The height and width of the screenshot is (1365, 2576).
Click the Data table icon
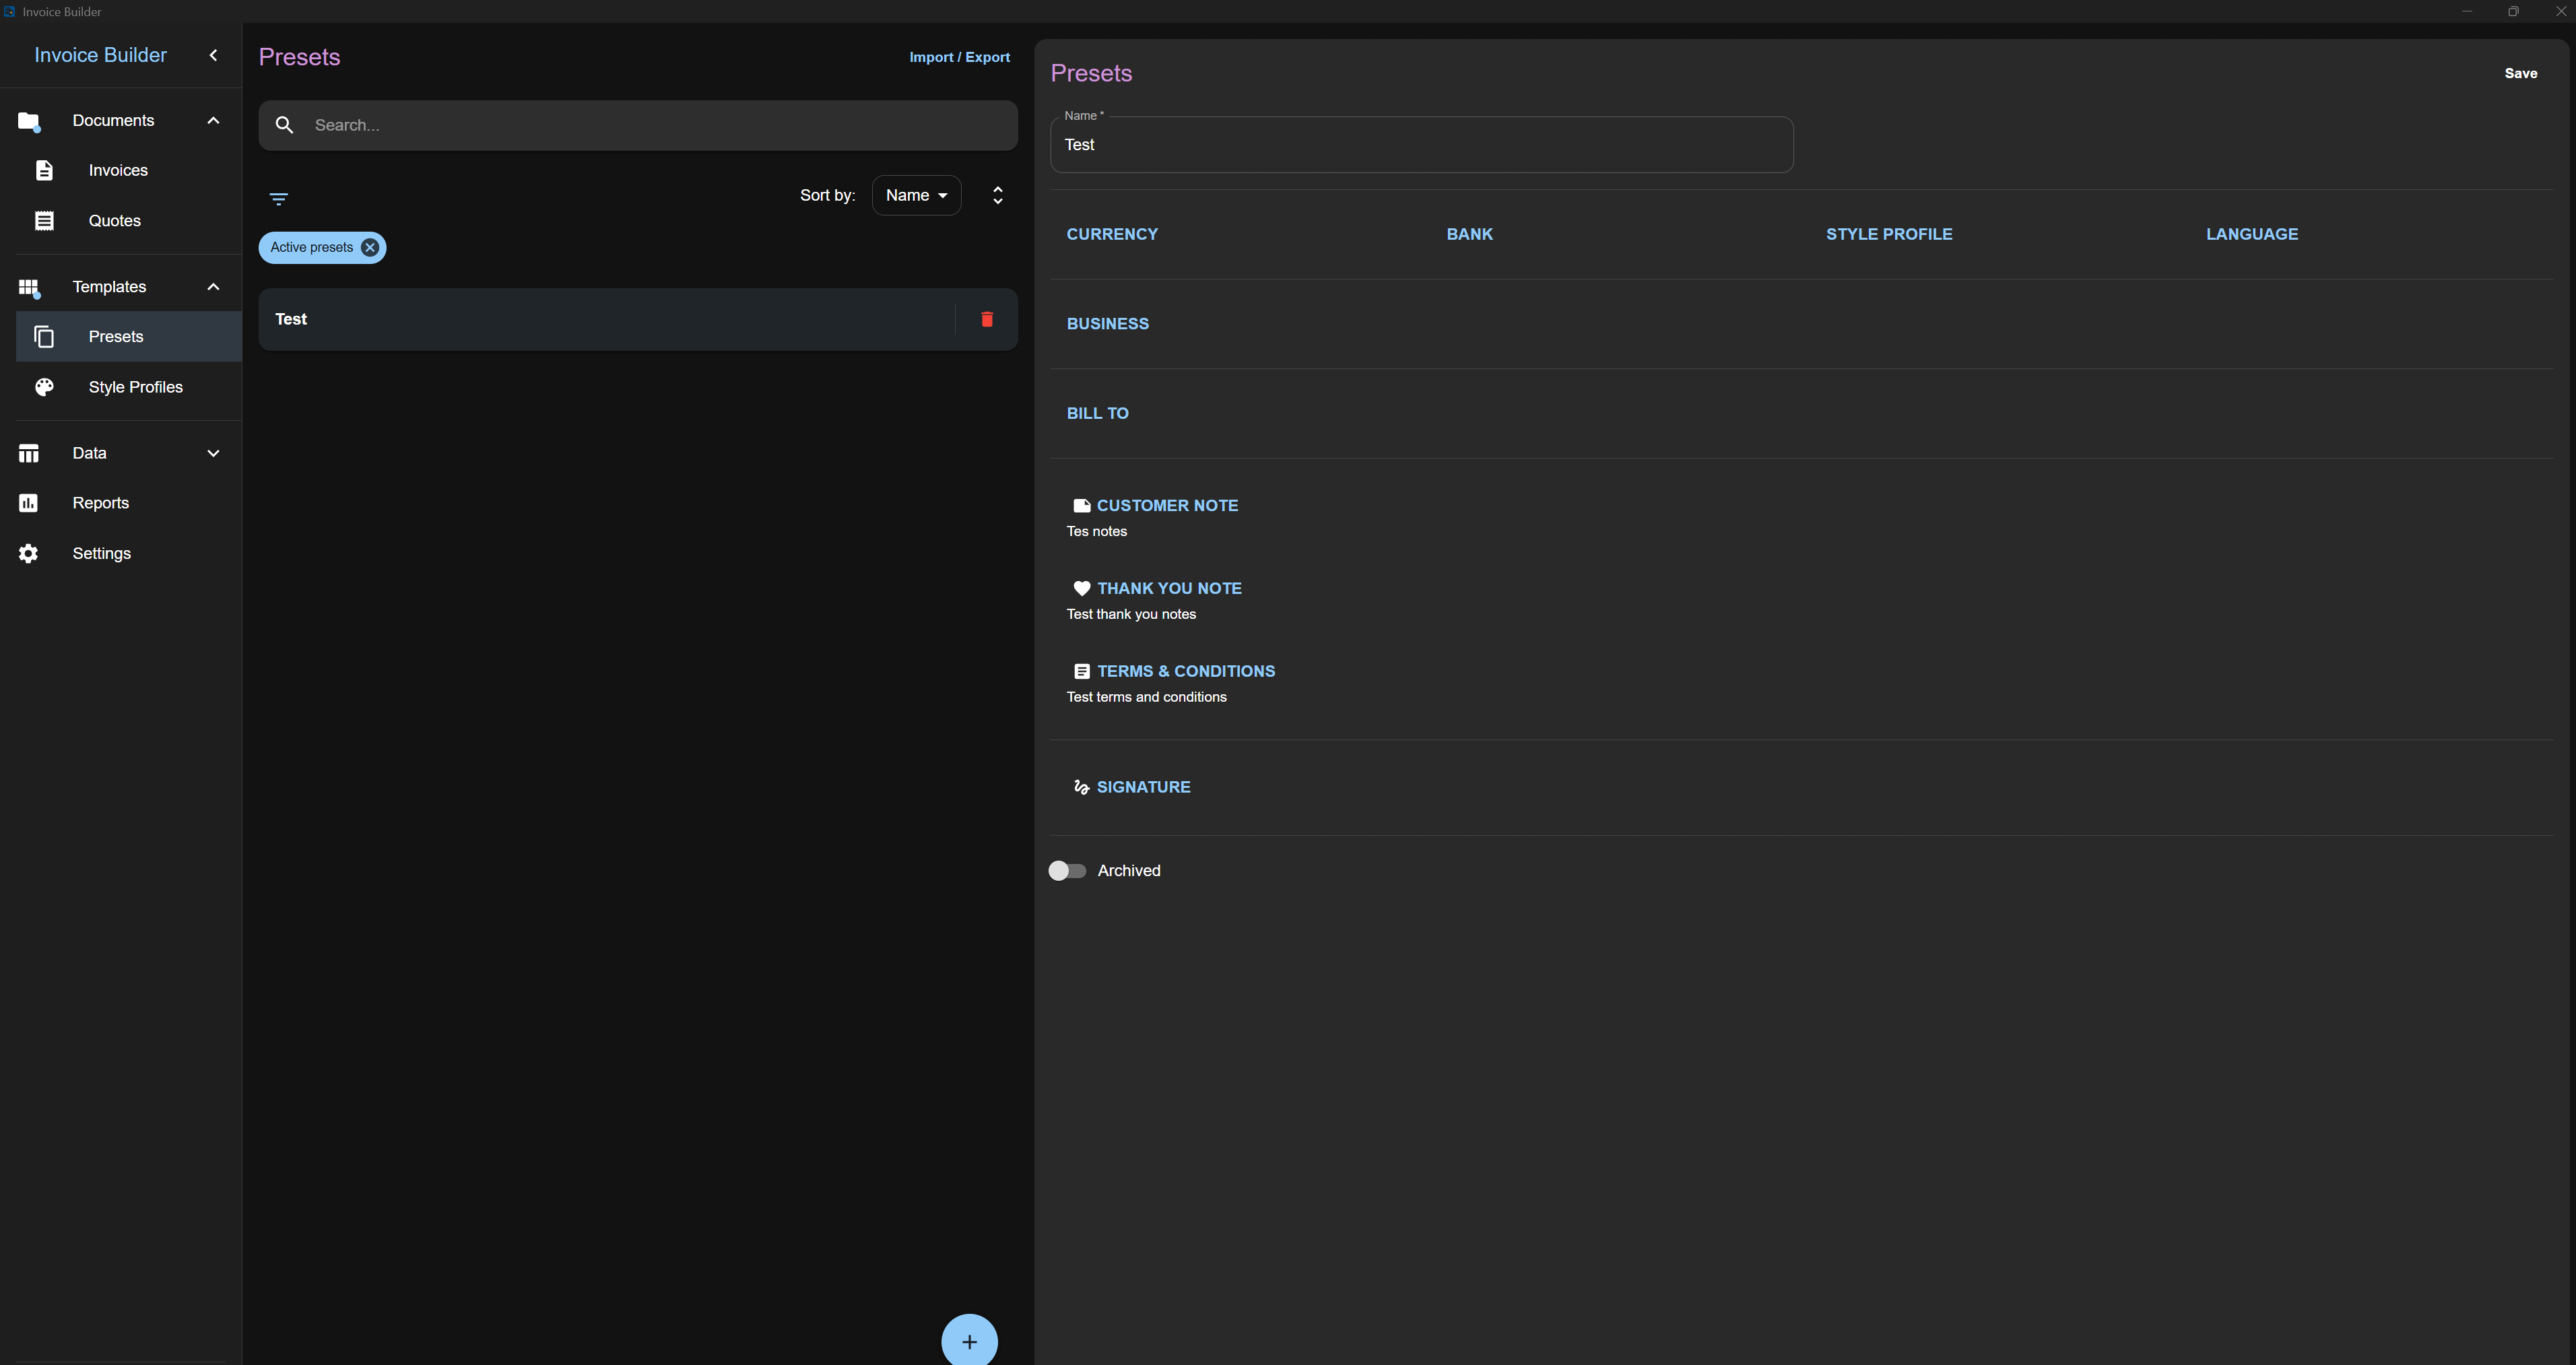pyautogui.click(x=28, y=453)
